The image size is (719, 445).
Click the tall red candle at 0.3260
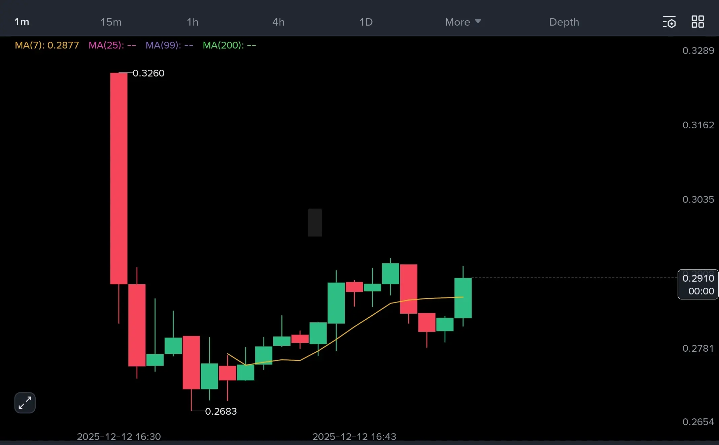(x=119, y=179)
